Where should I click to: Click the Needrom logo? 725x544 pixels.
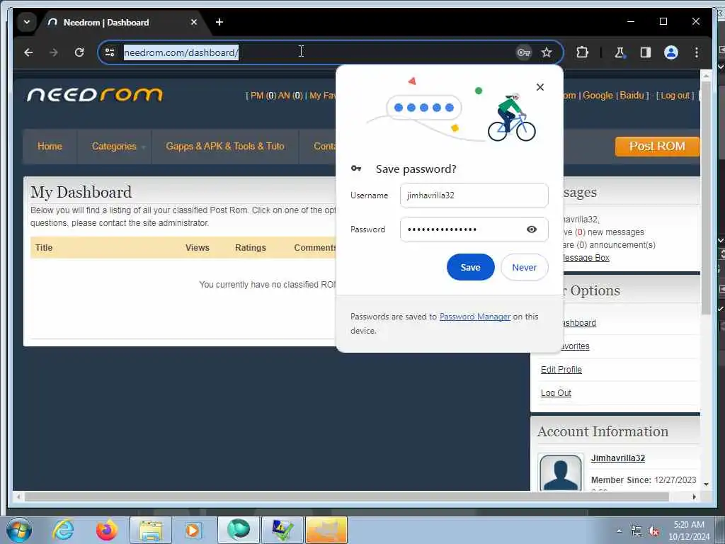pyautogui.click(x=95, y=94)
